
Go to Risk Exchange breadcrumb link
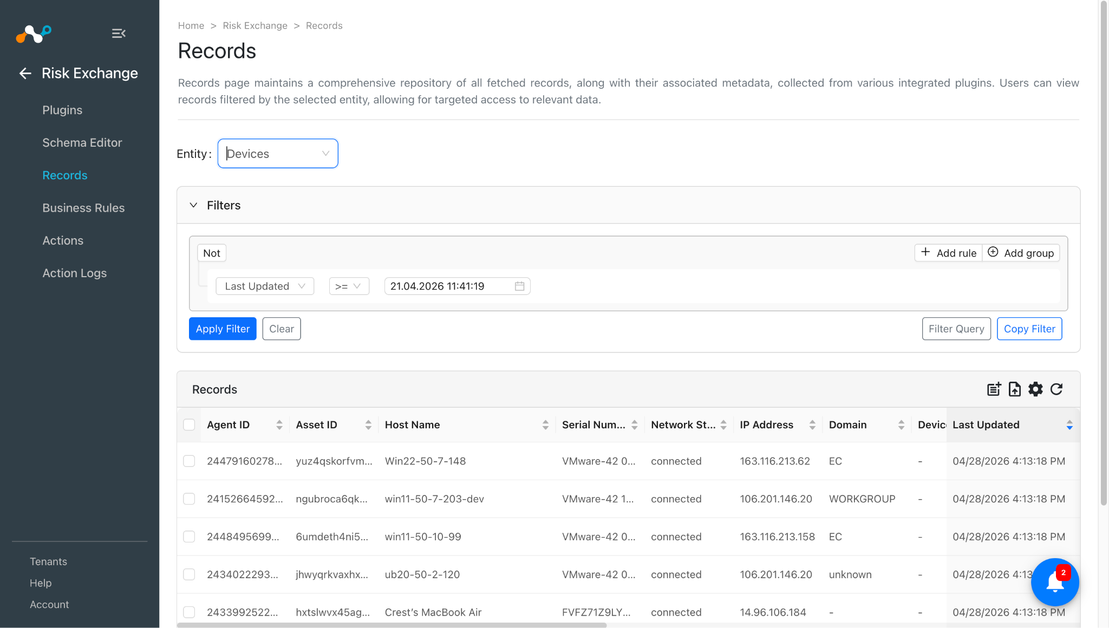(255, 25)
